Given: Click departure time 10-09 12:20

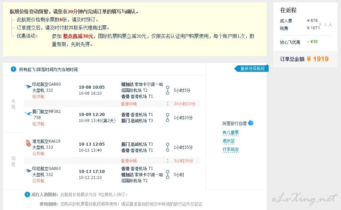Looking at the screenshot, I should coord(92,114).
